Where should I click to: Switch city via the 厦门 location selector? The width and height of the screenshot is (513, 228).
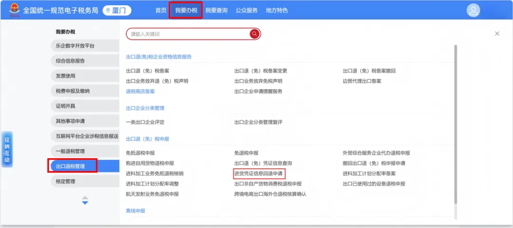coord(117,10)
